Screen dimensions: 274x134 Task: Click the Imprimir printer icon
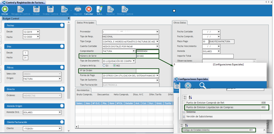click(78, 9)
